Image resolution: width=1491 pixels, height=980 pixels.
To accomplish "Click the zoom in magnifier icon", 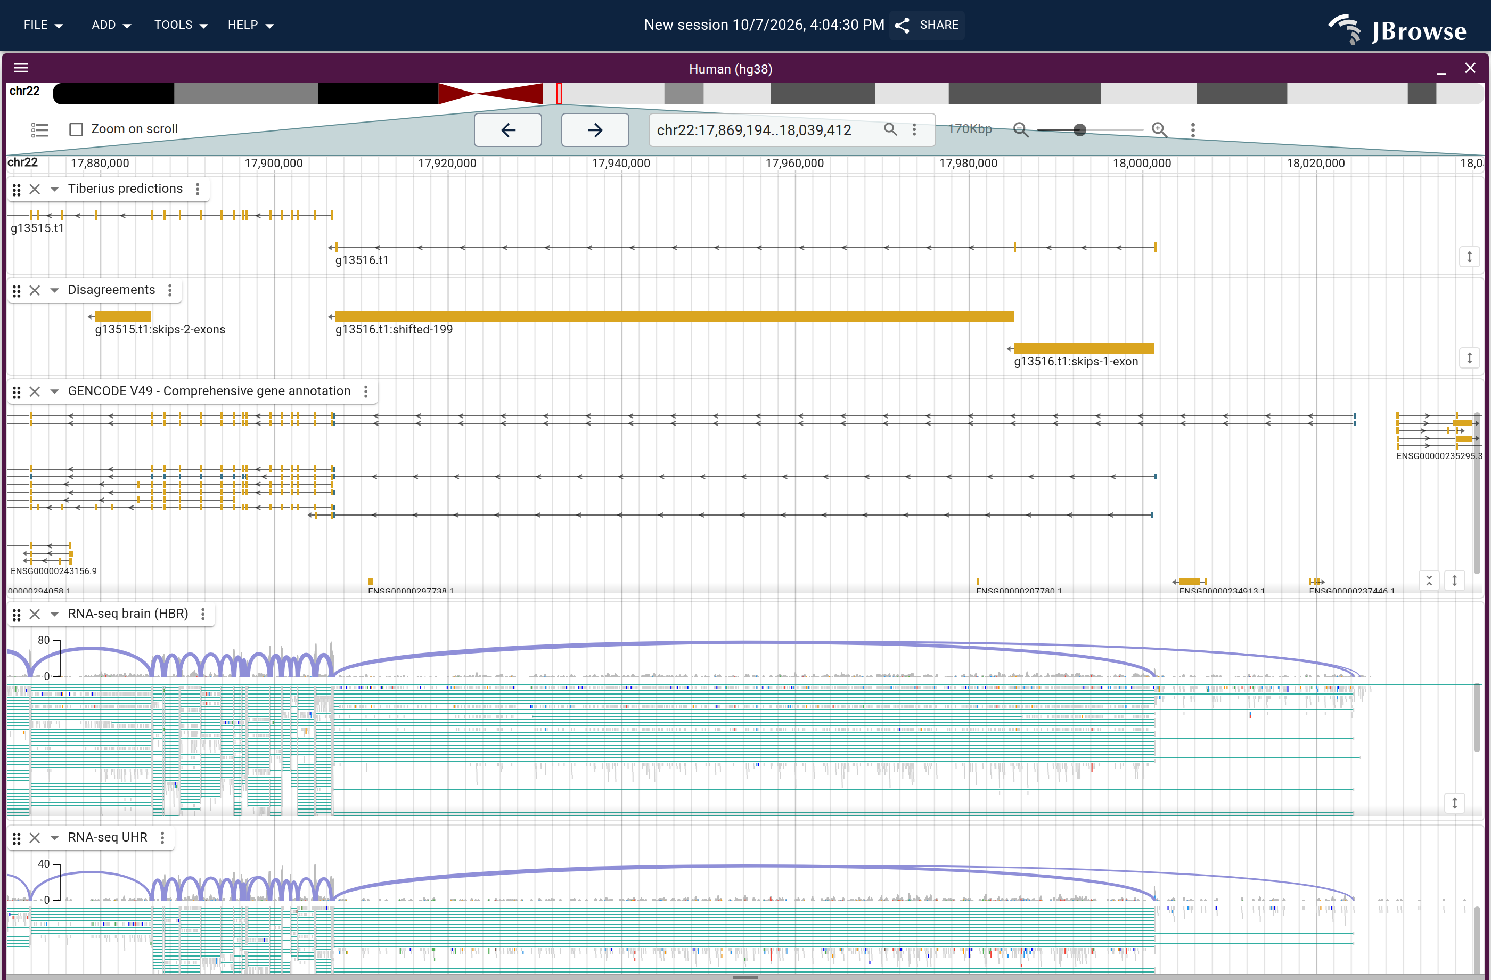I will pos(1159,130).
